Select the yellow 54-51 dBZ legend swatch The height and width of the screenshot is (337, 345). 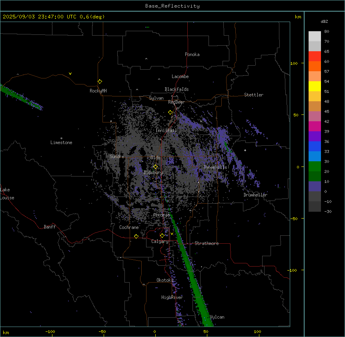(315, 86)
